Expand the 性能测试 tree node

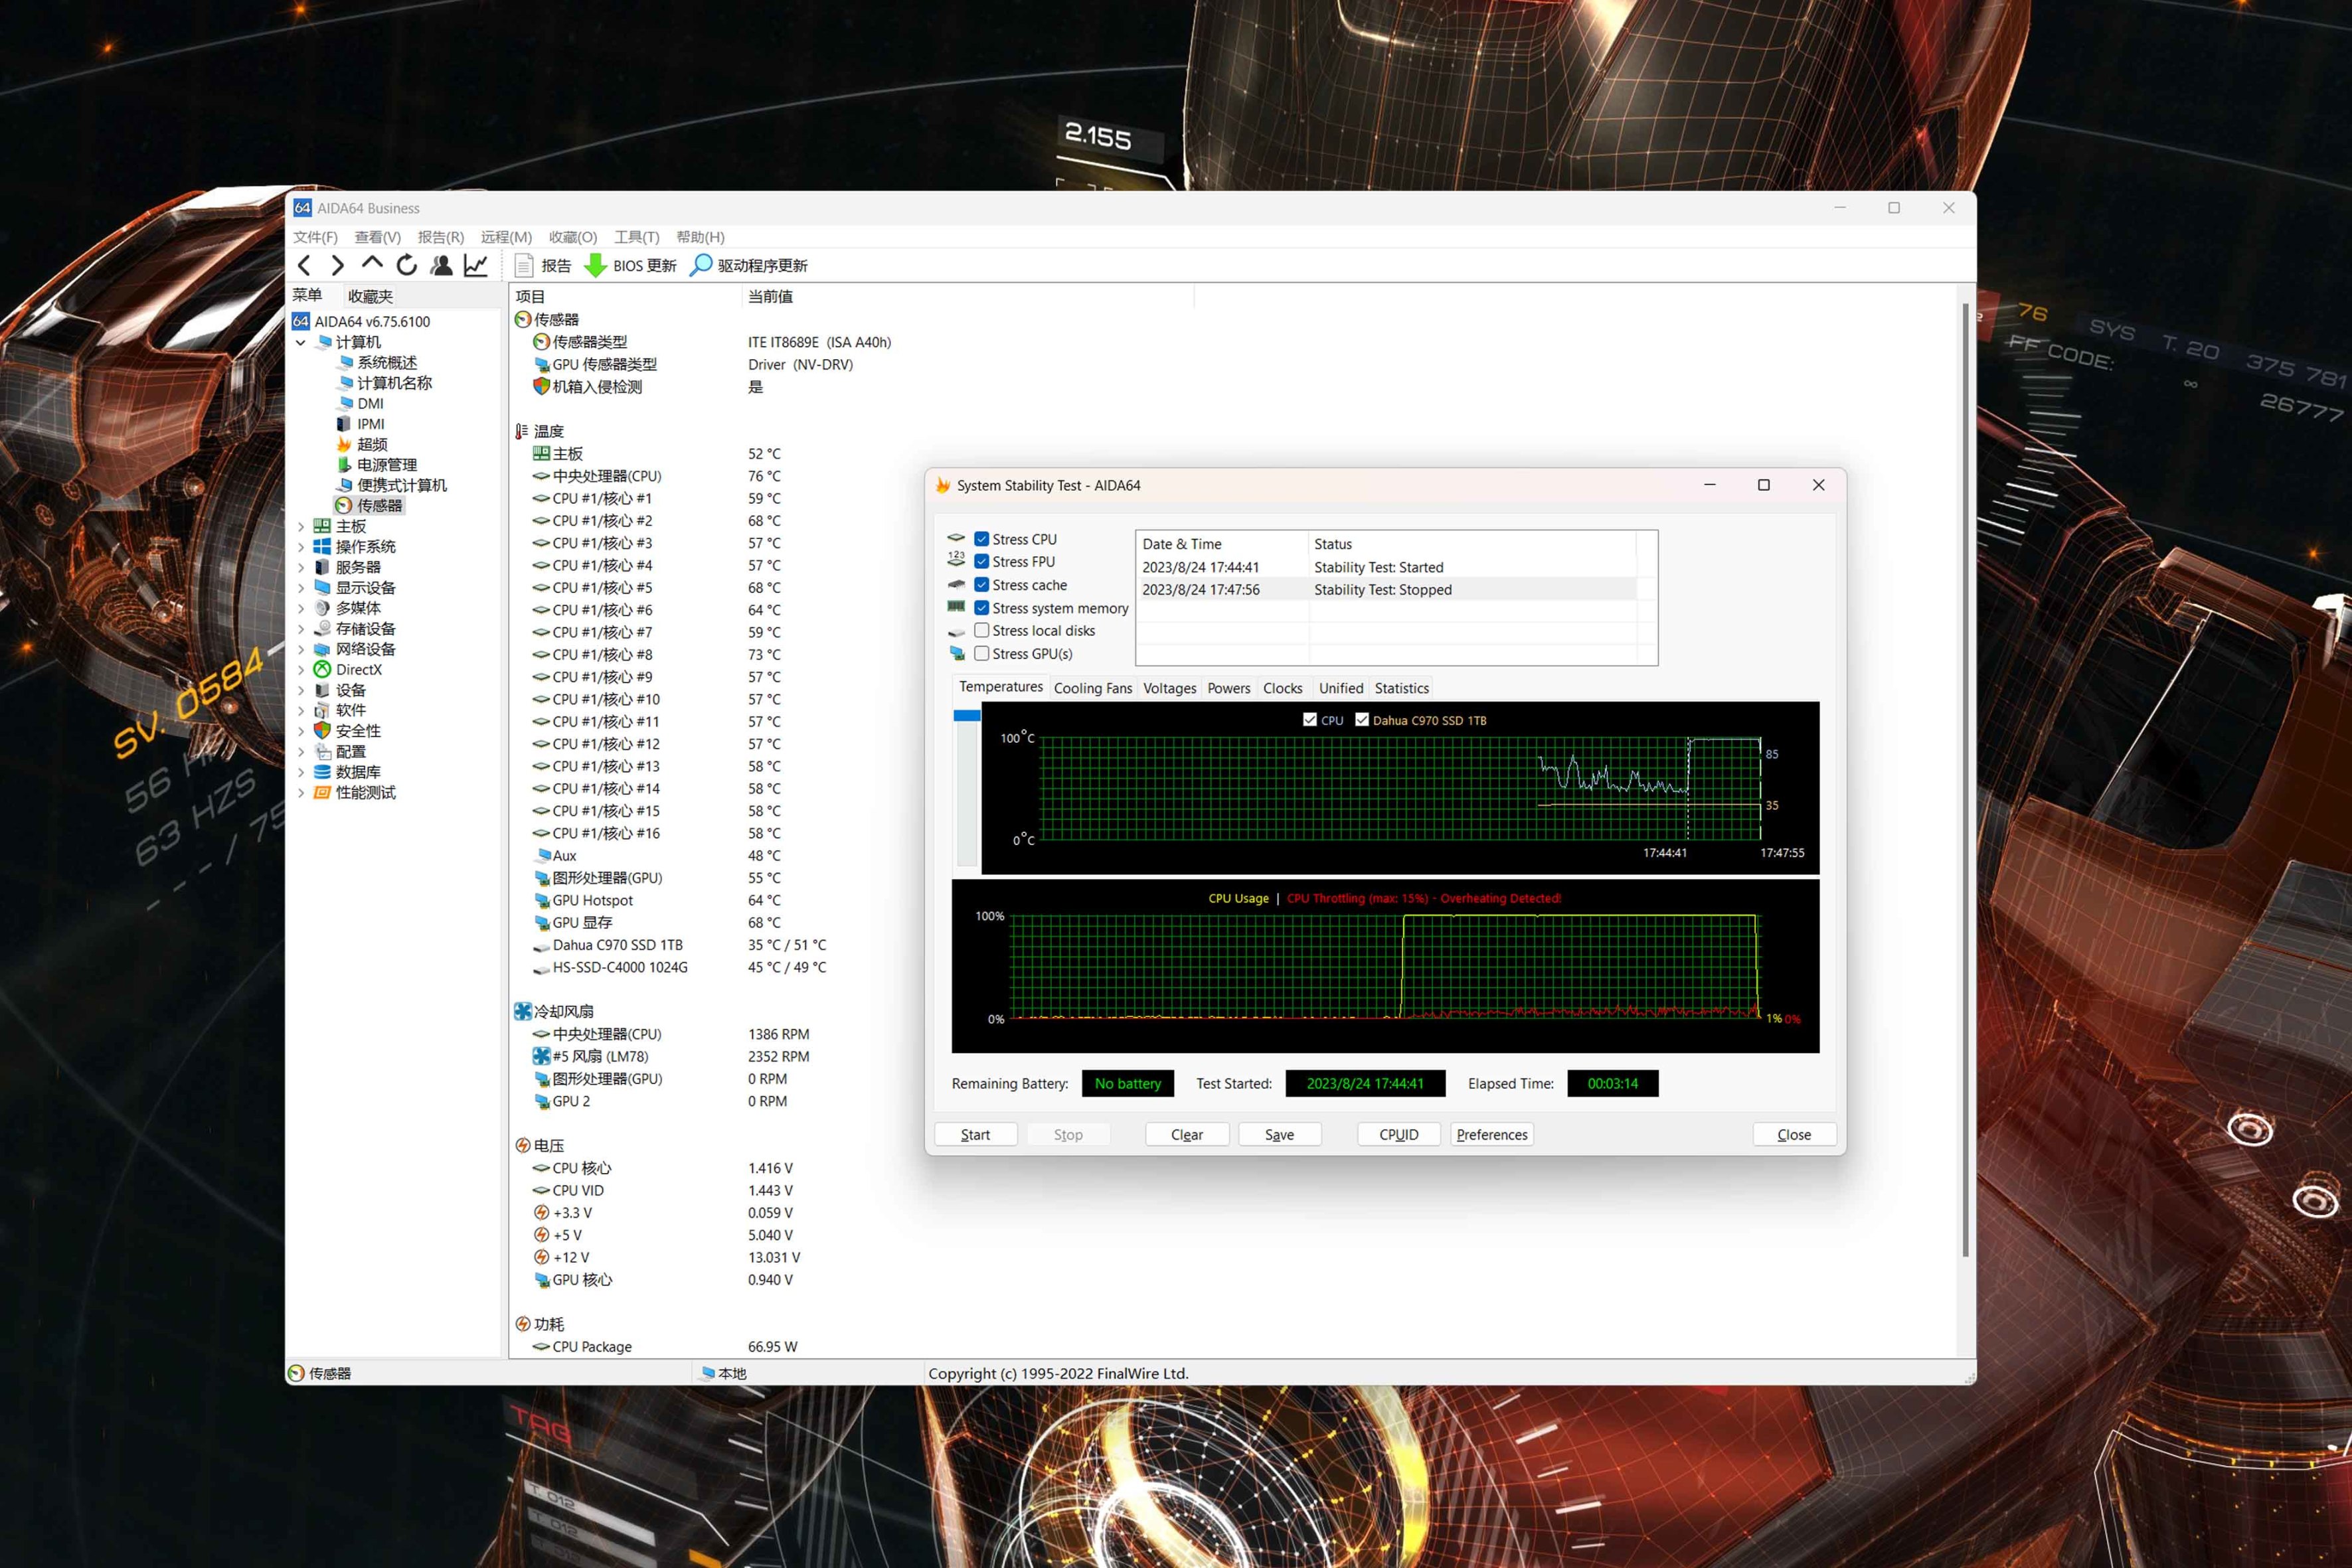click(301, 792)
